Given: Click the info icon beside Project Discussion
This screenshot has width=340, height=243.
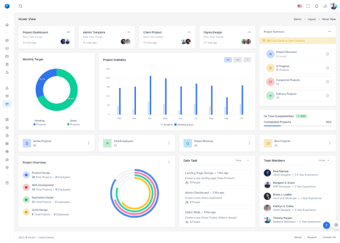Looking at the screenshot, I should [327, 54].
